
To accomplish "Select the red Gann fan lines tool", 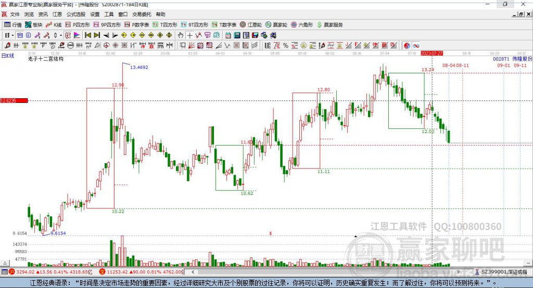I will [192, 46].
